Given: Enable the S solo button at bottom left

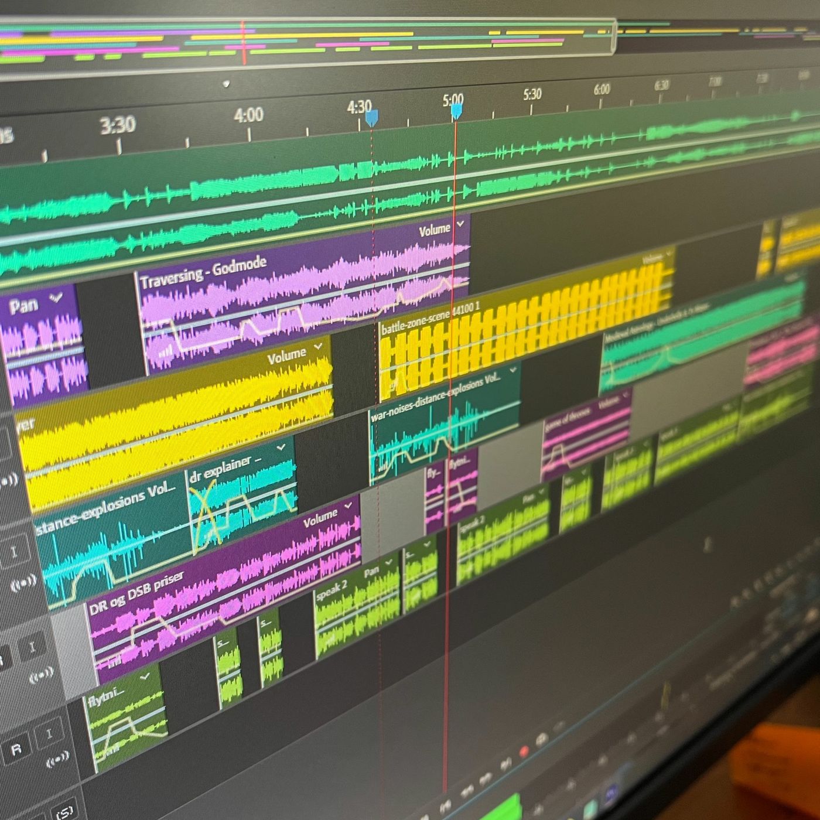Looking at the screenshot, I should pyautogui.click(x=64, y=812).
